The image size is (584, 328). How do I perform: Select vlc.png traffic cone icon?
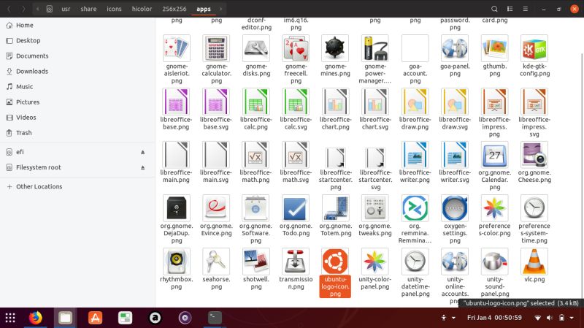534,262
